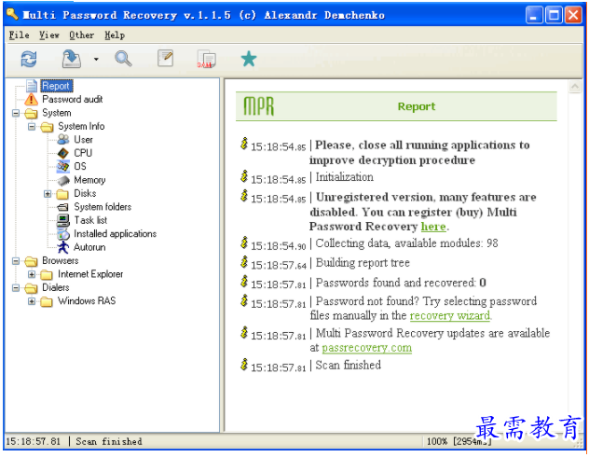Select the CPU tree item label
The width and height of the screenshot is (589, 457).
pyautogui.click(x=83, y=153)
